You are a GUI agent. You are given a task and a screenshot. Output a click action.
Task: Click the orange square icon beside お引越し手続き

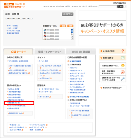[x=68, y=97]
